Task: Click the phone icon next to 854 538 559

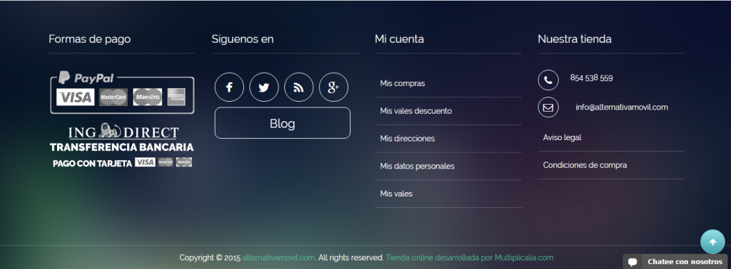Action: pos(548,80)
